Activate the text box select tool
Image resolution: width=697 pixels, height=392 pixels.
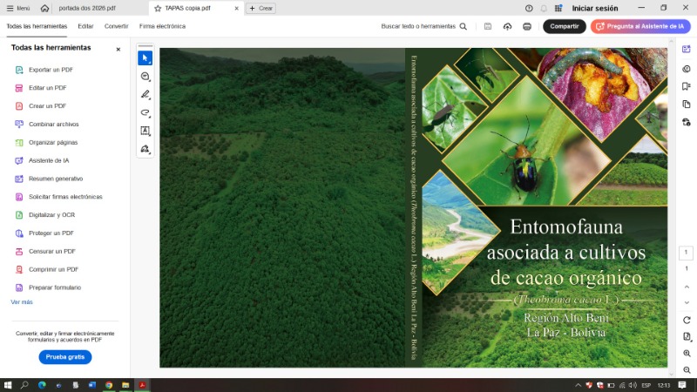point(145,131)
